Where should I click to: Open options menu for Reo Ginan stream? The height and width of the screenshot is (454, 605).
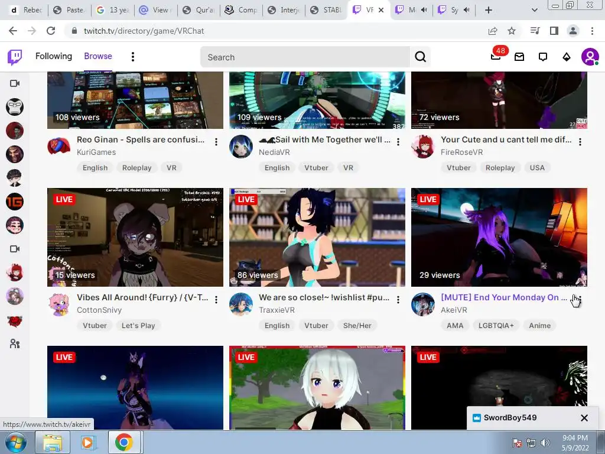(x=216, y=142)
